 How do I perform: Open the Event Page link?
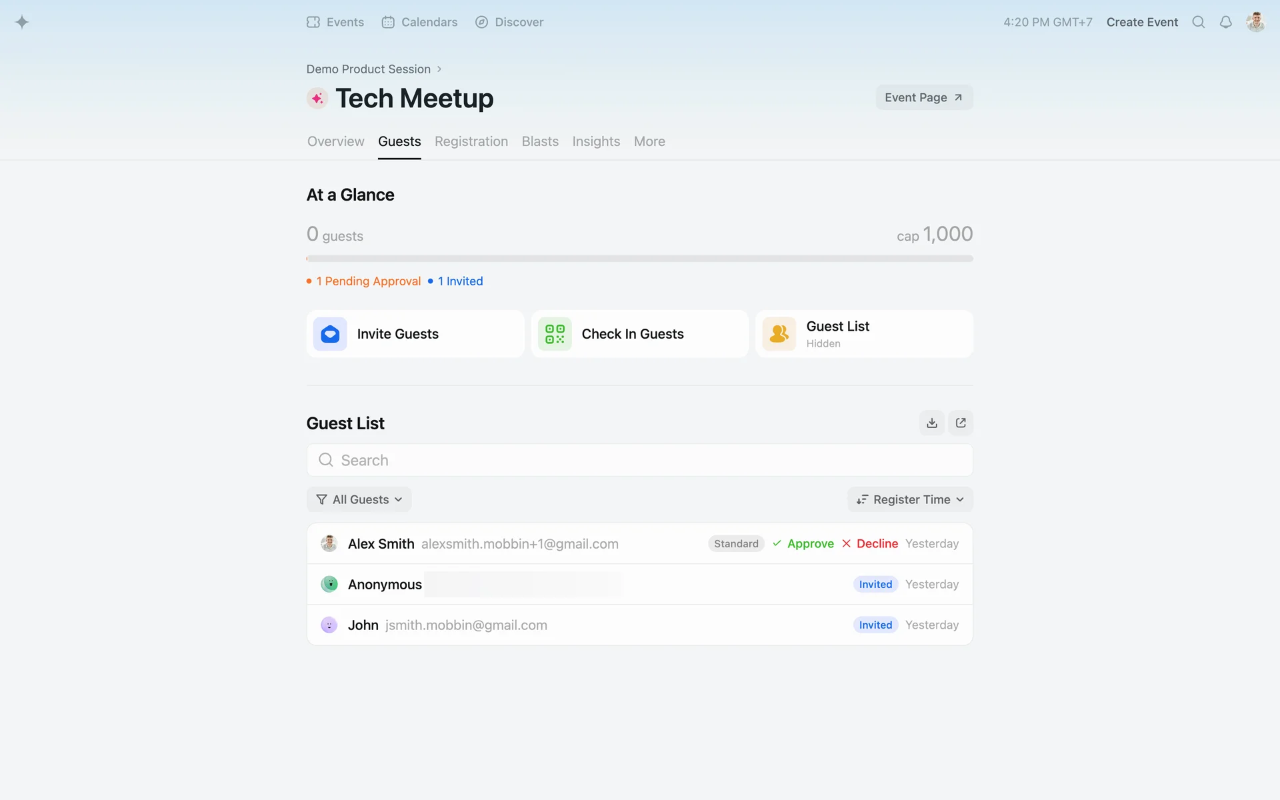pos(923,97)
